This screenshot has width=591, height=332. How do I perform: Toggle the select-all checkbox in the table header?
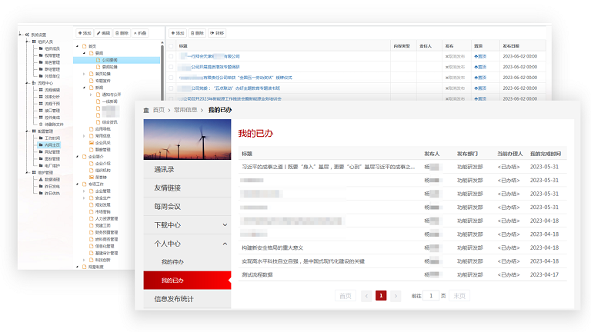[172, 46]
